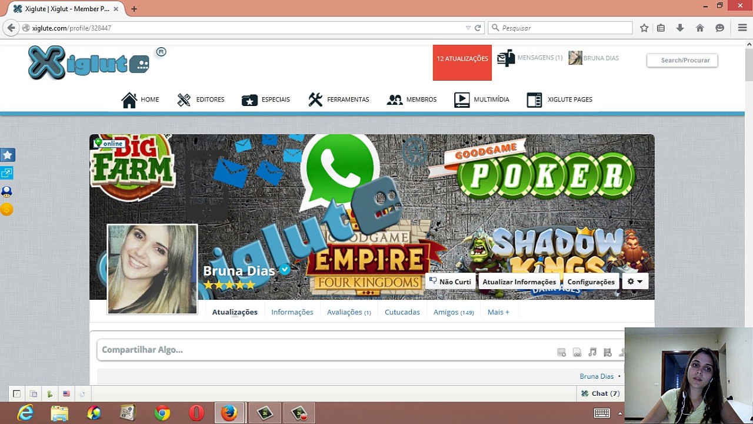This screenshot has height=424, width=753.
Task: Open a new browser tab
Action: coord(134,9)
